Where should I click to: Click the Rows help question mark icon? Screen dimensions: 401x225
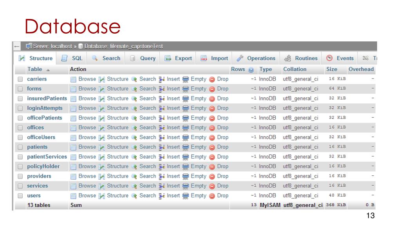[x=251, y=70]
